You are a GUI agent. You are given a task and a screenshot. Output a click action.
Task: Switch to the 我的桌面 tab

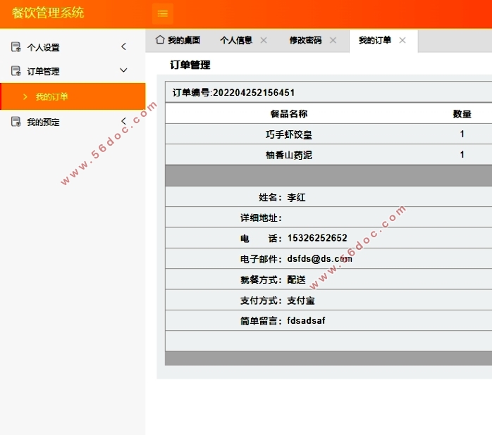[178, 40]
